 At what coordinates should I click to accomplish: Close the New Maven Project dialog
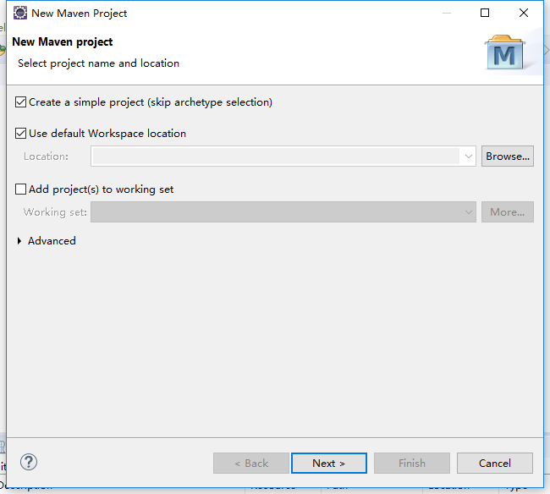point(524,13)
